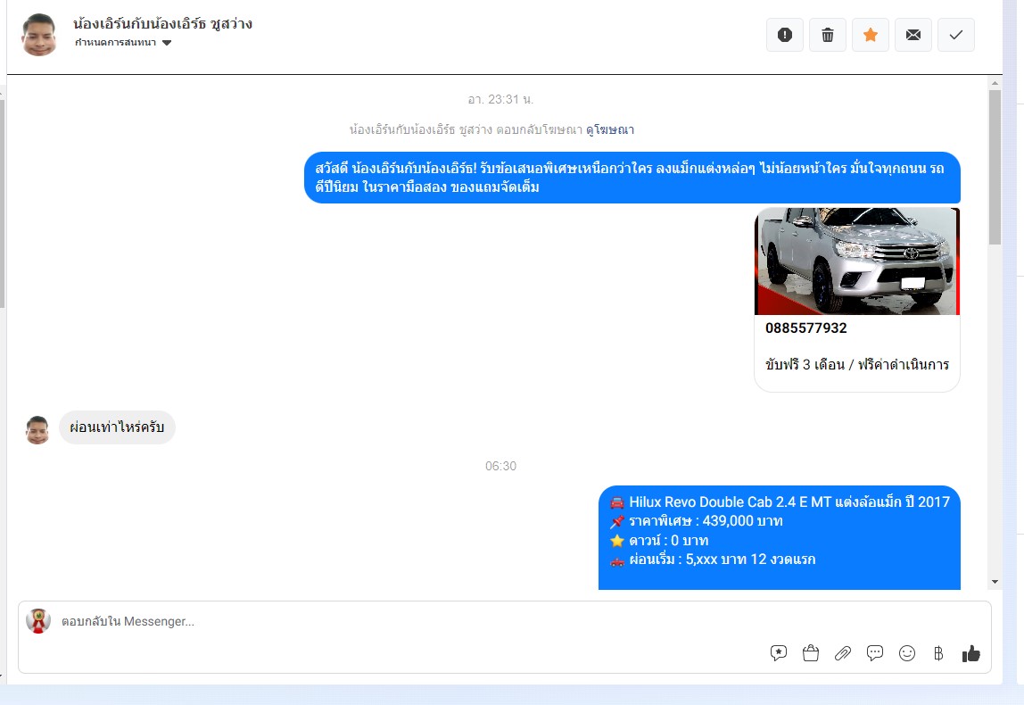
Task: Click the chat scrollbar up arrow
Action: pos(995,83)
